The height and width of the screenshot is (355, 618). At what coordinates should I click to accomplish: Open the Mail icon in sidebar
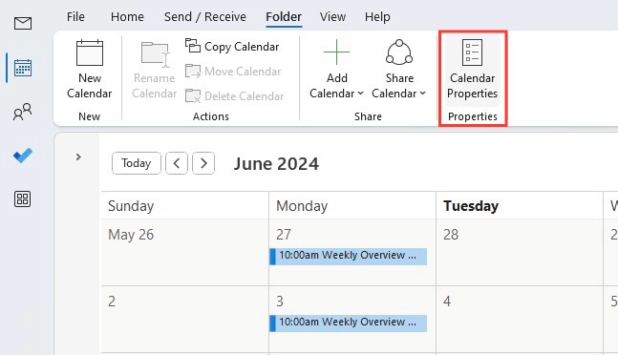coord(23,23)
